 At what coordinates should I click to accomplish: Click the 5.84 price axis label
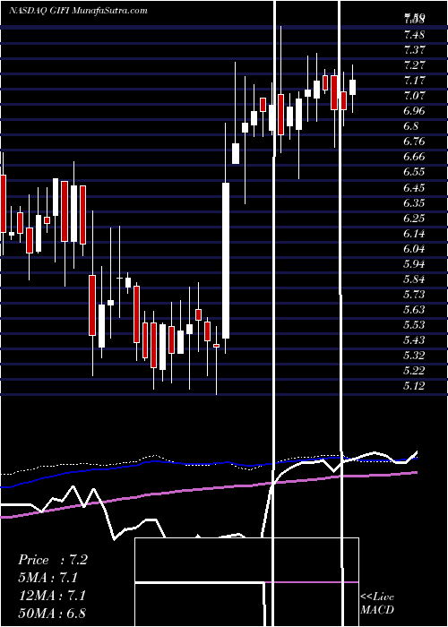click(x=414, y=279)
